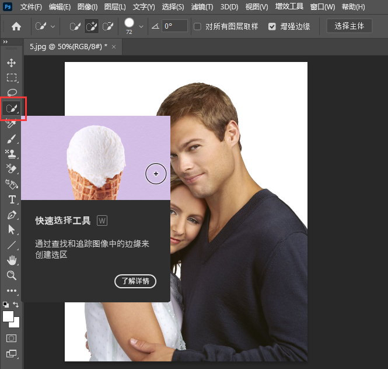Viewport: 388px width, 369px height.
Task: Open the 窗口(W) menu
Action: pos(323,7)
